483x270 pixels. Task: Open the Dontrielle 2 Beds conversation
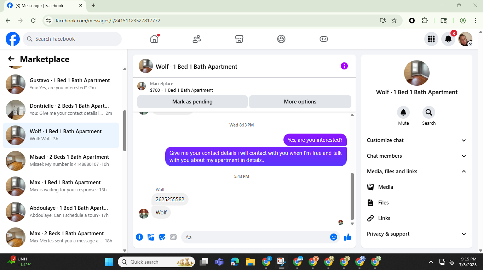click(61, 110)
